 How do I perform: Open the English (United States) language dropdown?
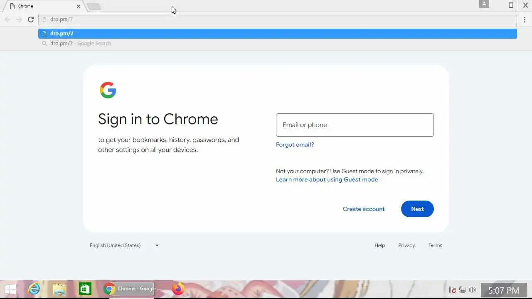click(x=124, y=245)
